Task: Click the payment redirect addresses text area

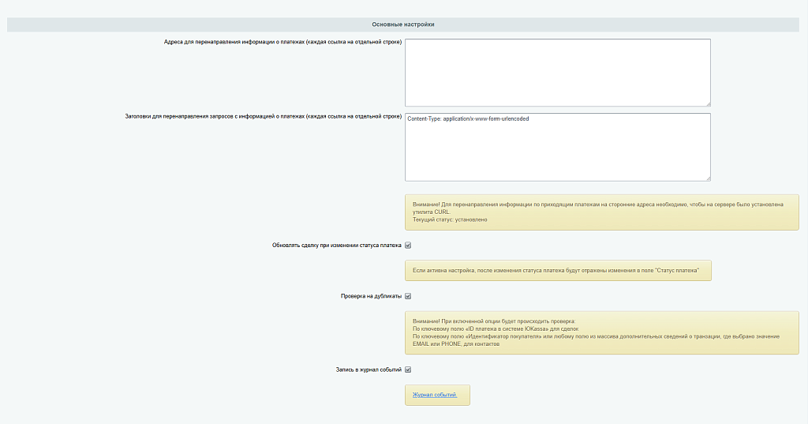Action: coord(557,72)
